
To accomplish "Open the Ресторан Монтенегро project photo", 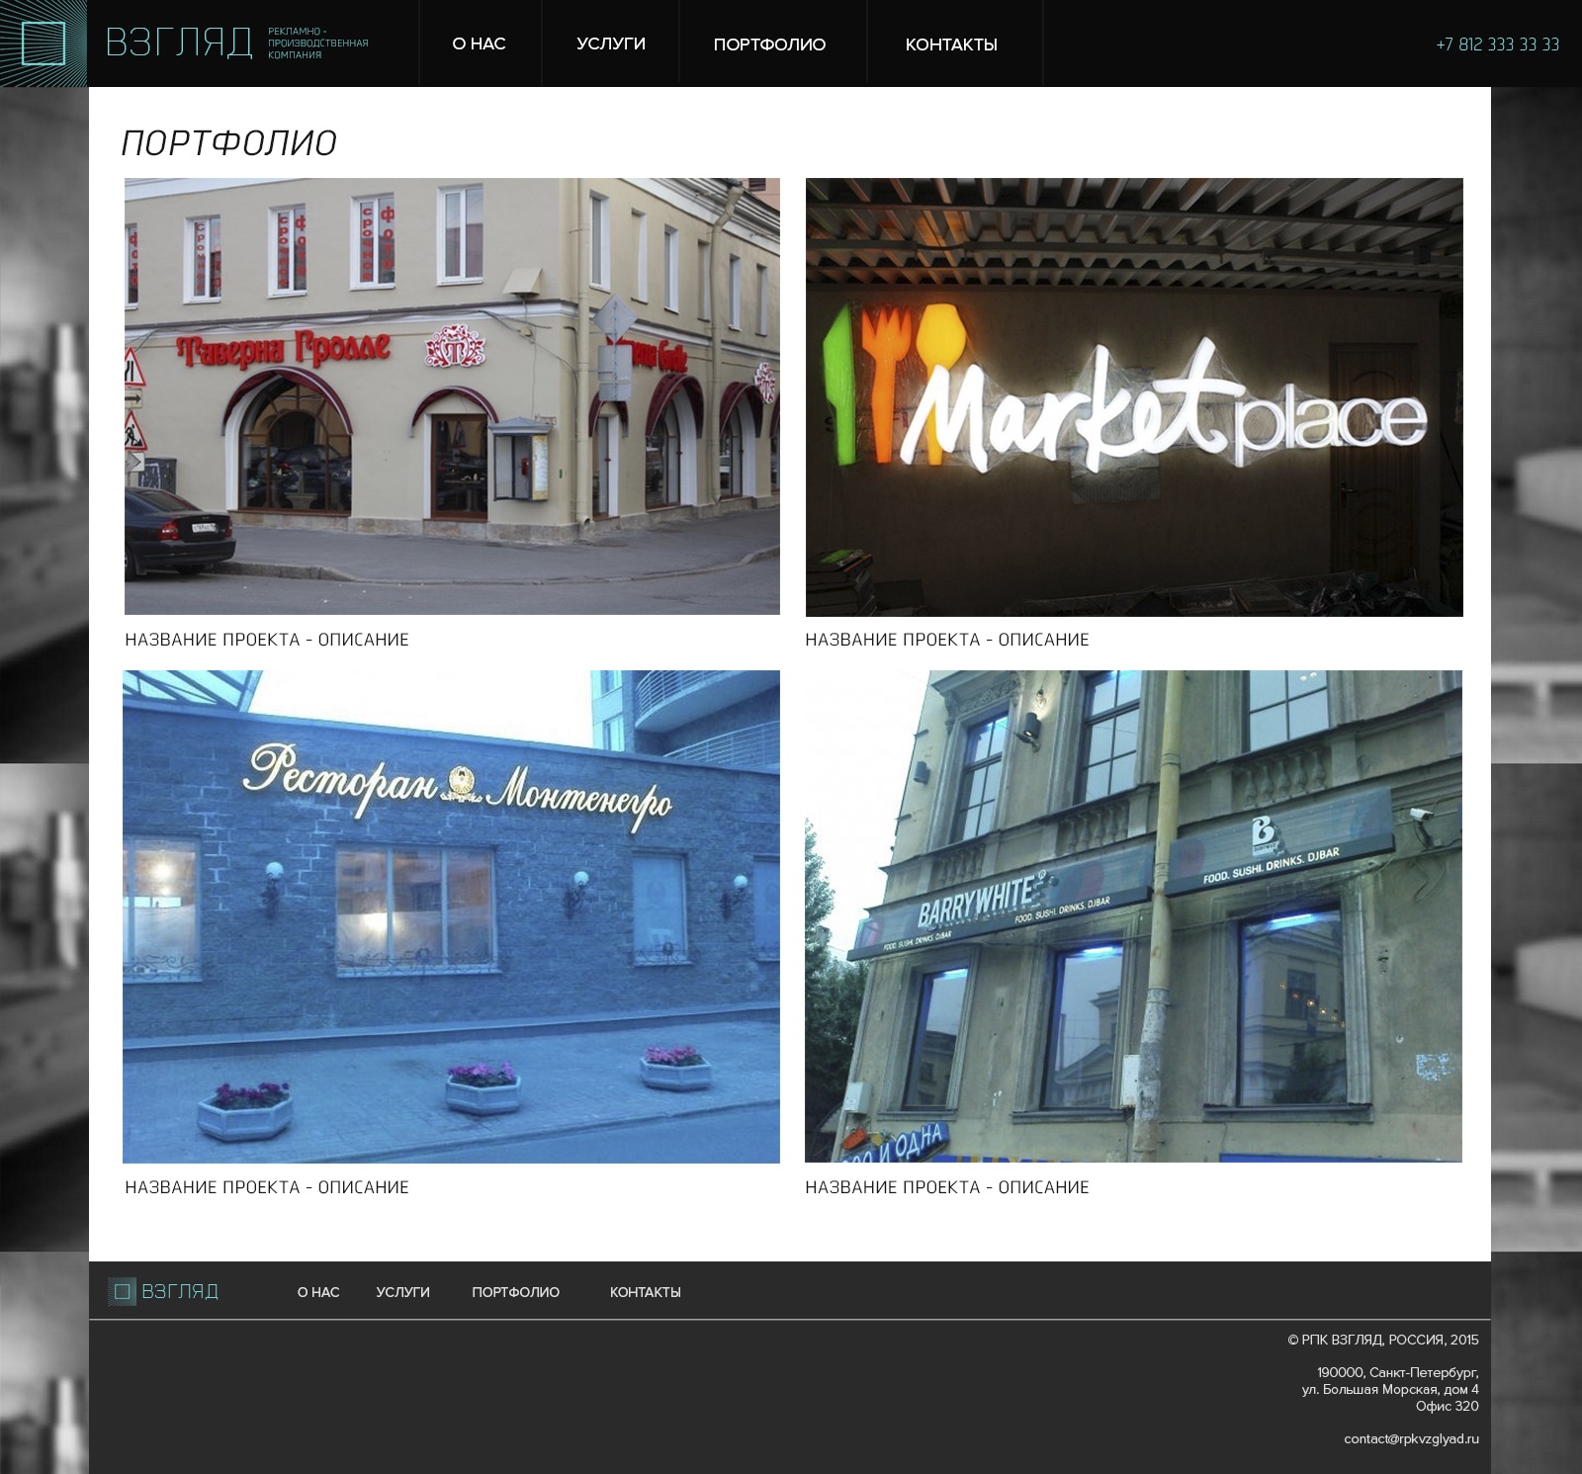I will click(451, 916).
